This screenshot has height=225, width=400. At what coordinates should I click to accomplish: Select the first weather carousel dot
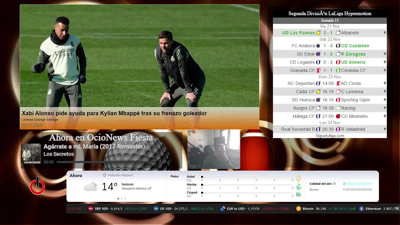click(118, 198)
